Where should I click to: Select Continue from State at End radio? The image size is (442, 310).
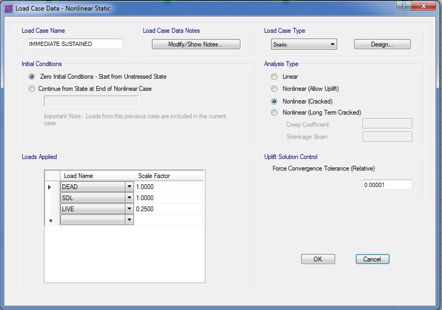(32, 89)
